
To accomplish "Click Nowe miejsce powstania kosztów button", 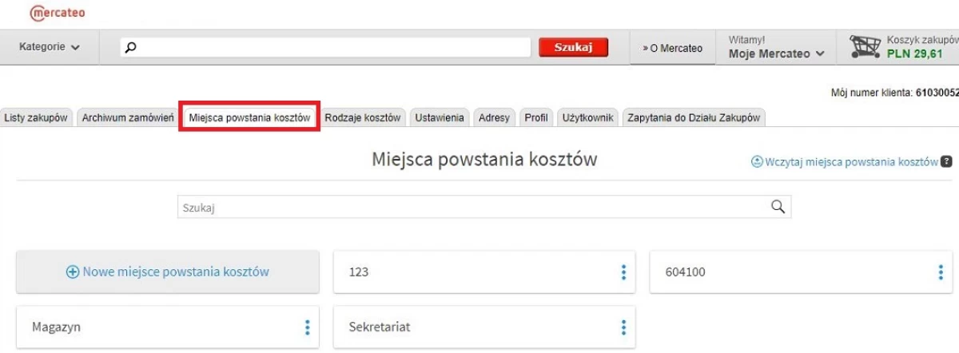I will click(168, 272).
